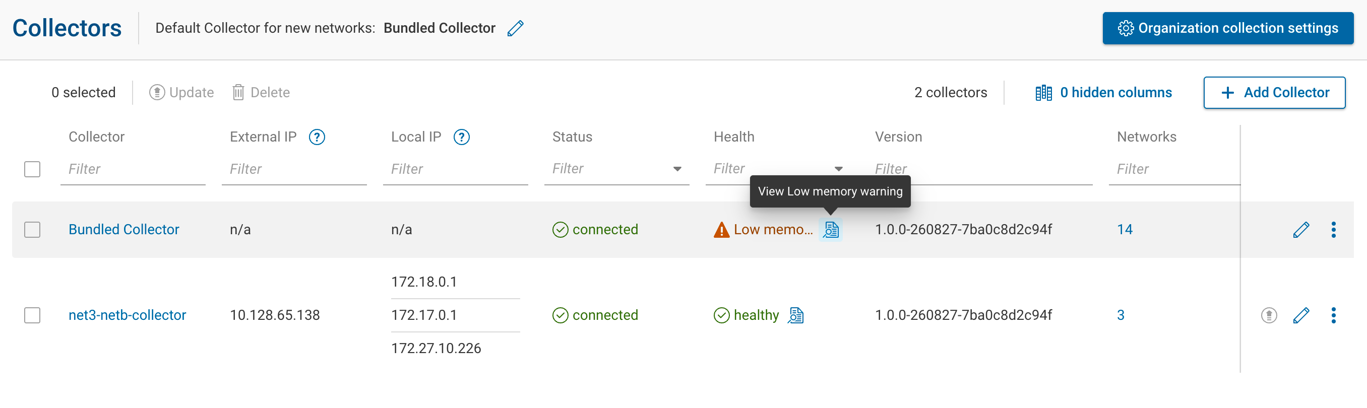Click the external IP 10.128.65.138

pos(275,315)
